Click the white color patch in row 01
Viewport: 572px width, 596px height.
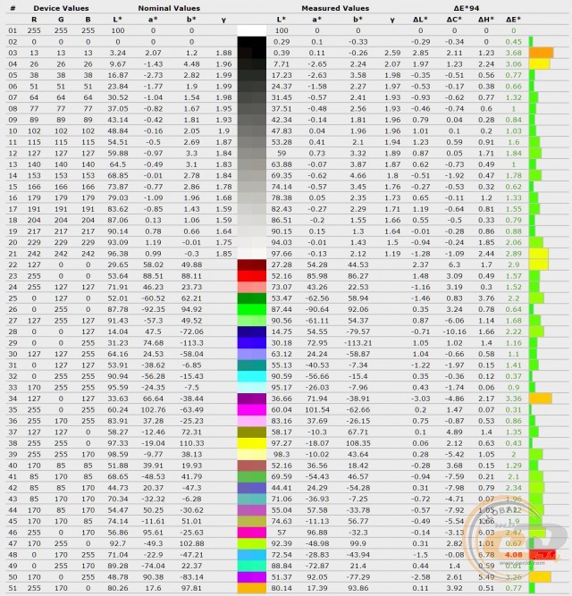click(x=252, y=30)
